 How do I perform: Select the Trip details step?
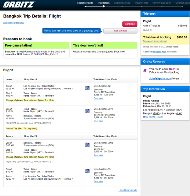pos(103,3)
